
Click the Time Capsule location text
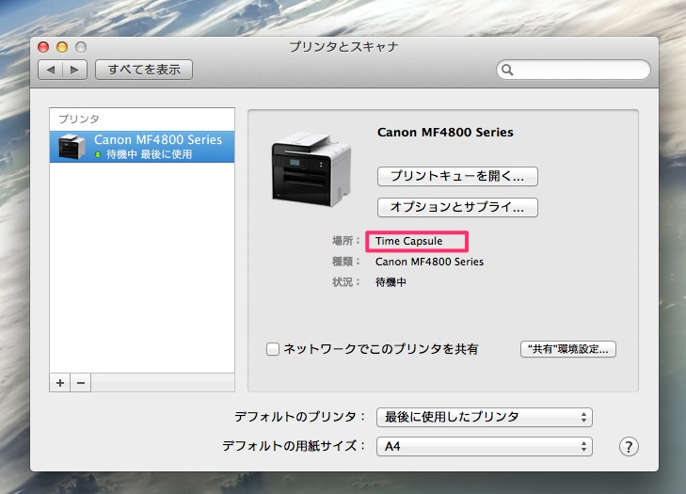(408, 241)
